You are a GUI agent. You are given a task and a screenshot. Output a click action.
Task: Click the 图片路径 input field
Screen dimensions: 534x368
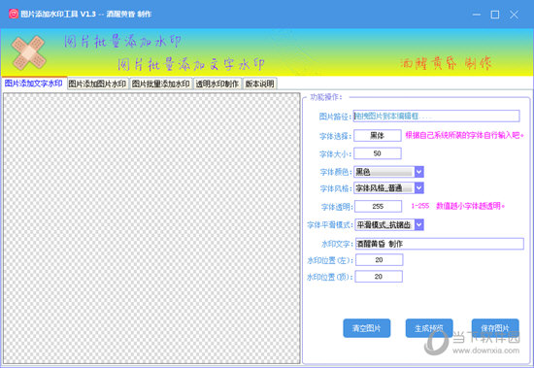[x=436, y=117]
